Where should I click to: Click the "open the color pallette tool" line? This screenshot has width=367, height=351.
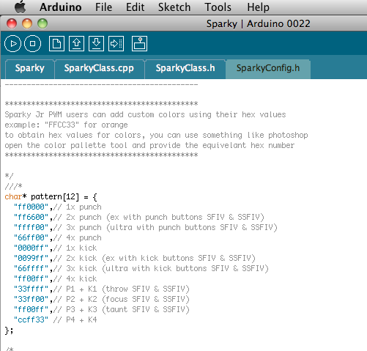point(149,146)
